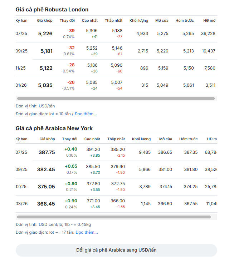Click the 03/26 term cell

click(x=21, y=204)
